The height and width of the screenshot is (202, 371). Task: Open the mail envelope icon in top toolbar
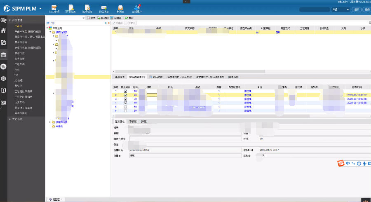[x=104, y=8]
